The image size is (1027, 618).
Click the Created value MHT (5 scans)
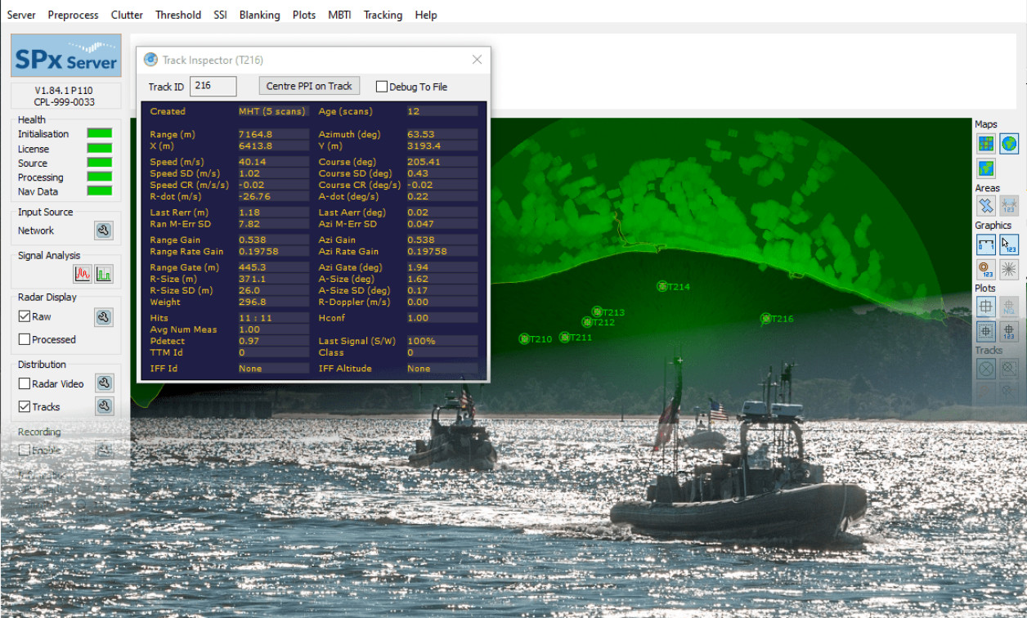[x=273, y=111]
